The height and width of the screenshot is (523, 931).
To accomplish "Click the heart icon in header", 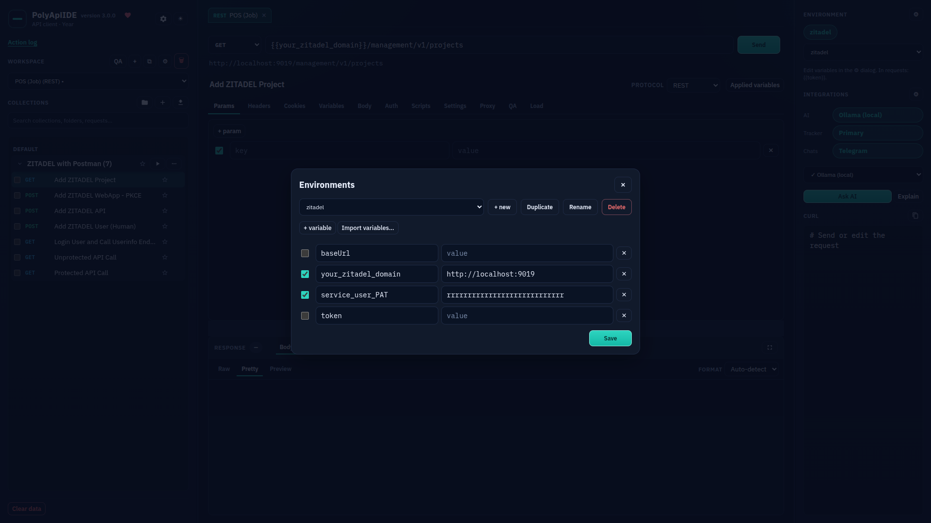I will click(128, 15).
